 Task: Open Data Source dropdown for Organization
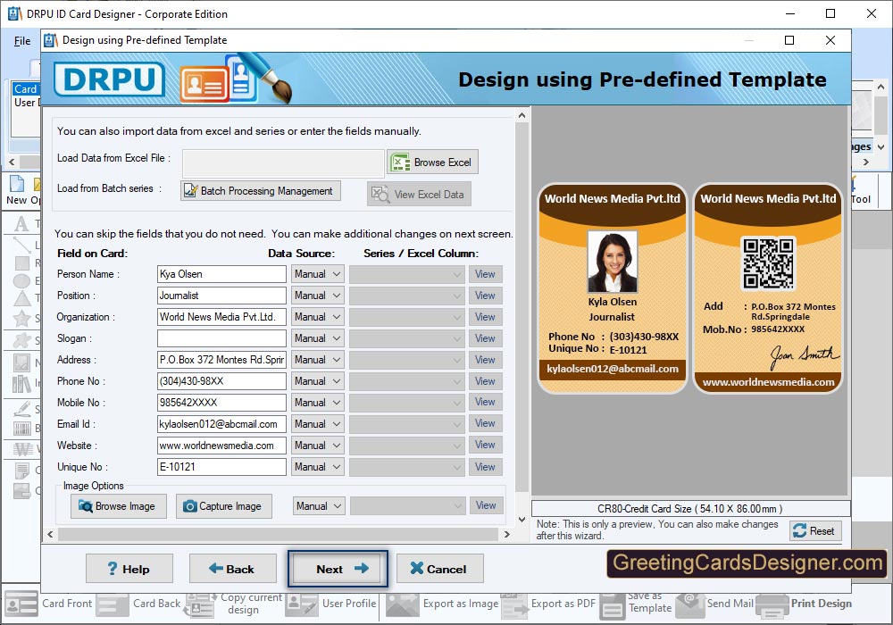point(317,316)
